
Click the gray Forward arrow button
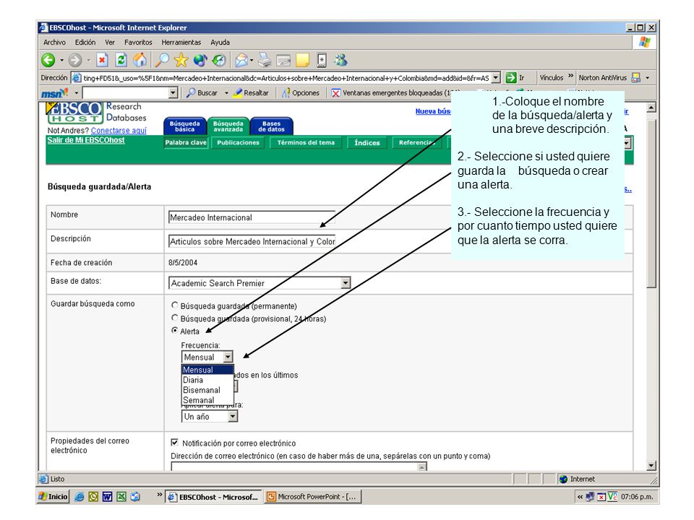point(75,60)
